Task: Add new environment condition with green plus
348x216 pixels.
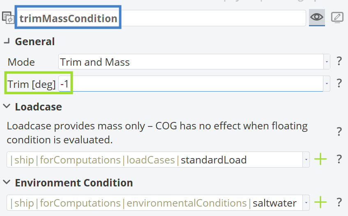Action: point(320,202)
